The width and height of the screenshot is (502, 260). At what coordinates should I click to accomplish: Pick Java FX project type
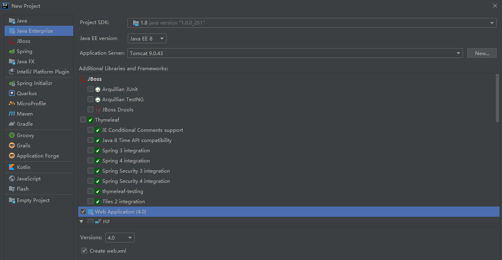click(x=39, y=61)
